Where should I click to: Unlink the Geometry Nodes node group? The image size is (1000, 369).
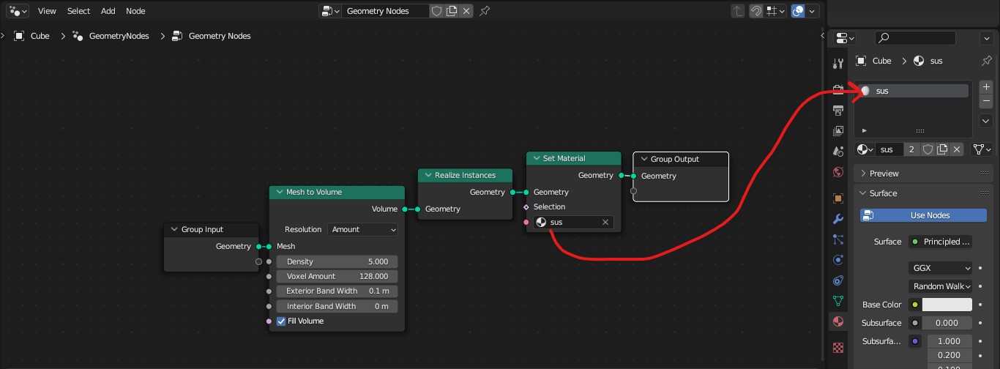(x=466, y=11)
